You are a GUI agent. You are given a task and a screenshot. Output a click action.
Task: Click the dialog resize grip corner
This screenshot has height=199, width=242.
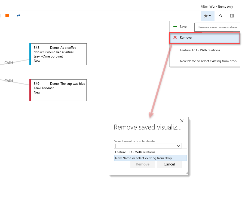(x=186, y=173)
